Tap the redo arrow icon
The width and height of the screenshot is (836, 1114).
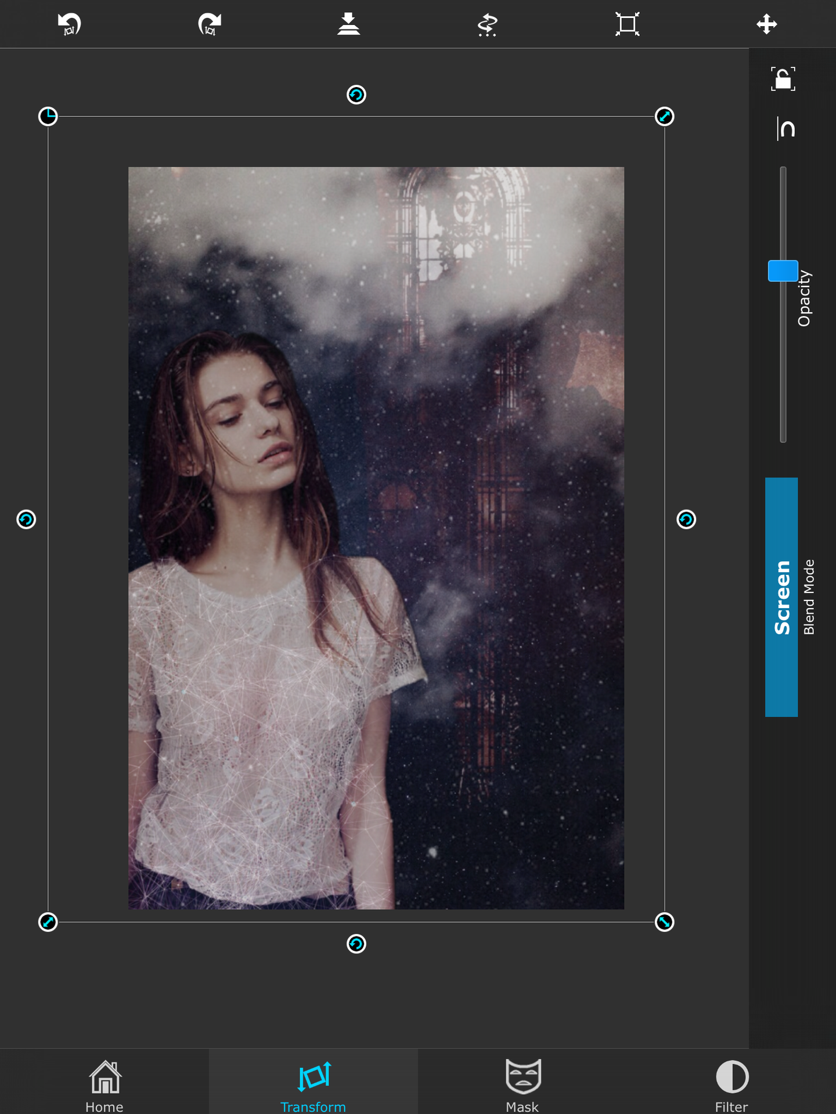tap(209, 24)
